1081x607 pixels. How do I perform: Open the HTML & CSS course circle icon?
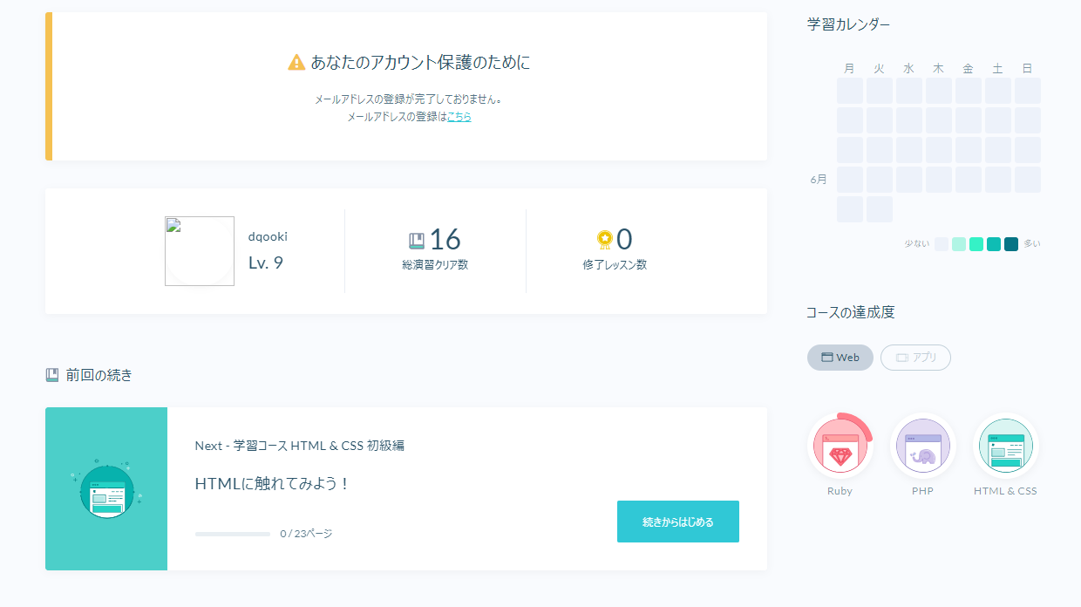pyautogui.click(x=1005, y=446)
